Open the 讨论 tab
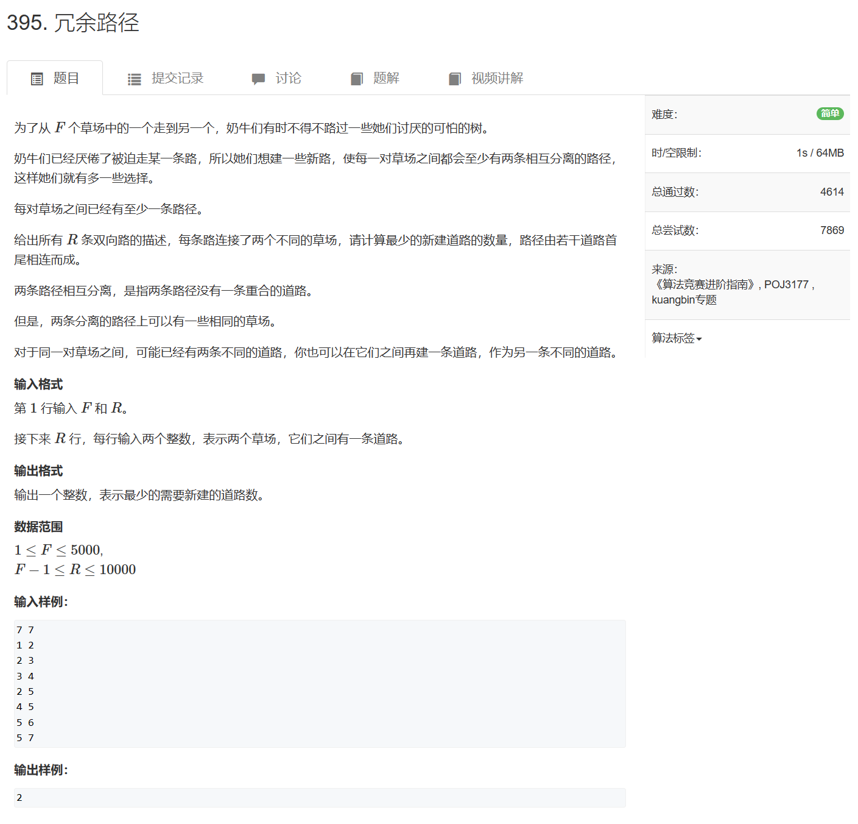858x824 pixels. (276, 78)
